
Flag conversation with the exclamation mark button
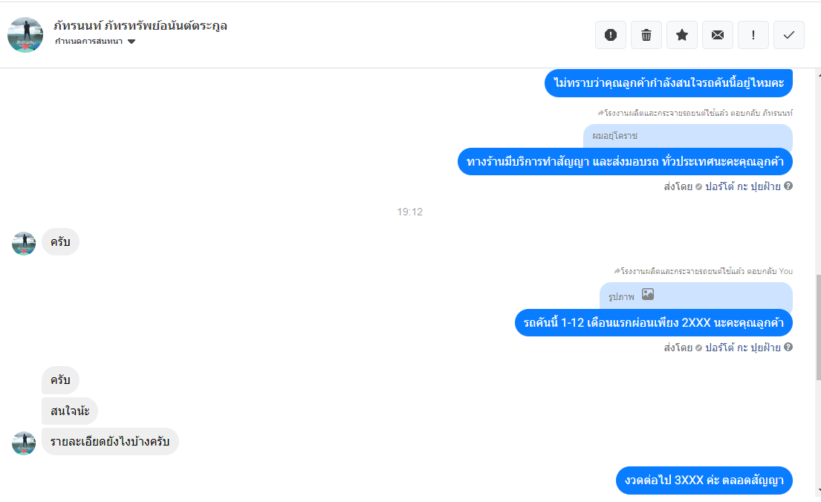pyautogui.click(x=753, y=35)
